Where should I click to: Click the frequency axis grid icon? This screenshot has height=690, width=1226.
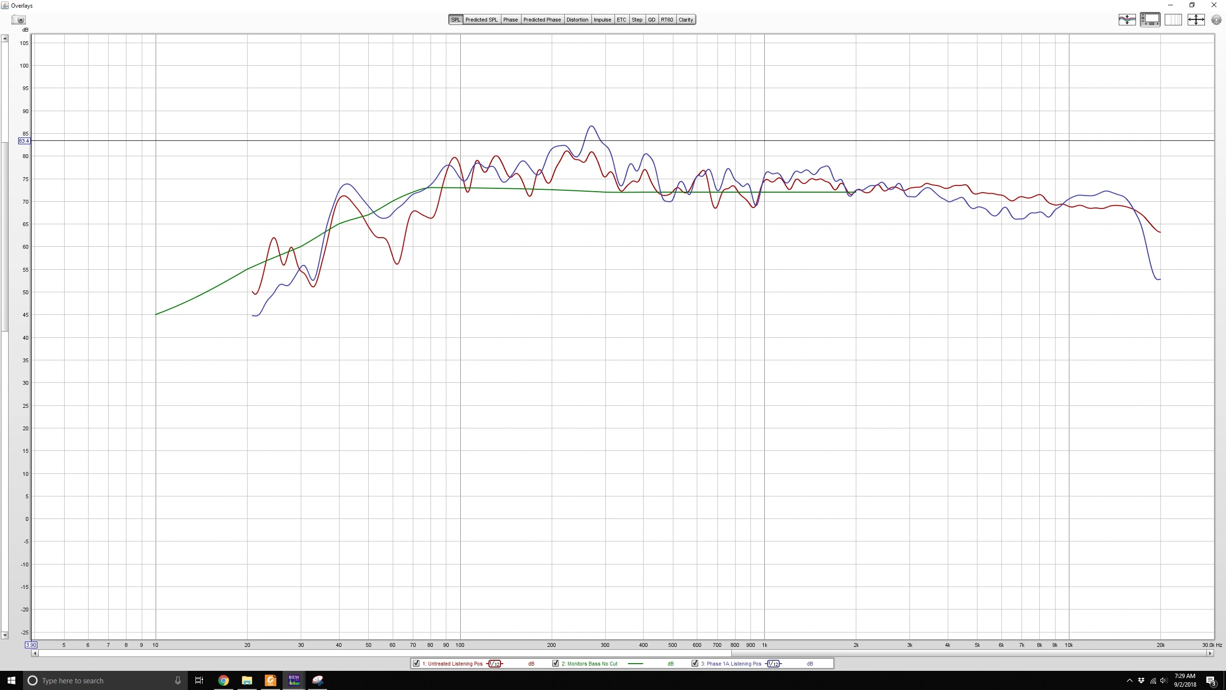point(1173,20)
